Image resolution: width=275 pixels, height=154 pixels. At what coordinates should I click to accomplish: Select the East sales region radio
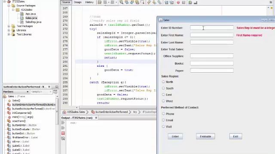pos(163,95)
